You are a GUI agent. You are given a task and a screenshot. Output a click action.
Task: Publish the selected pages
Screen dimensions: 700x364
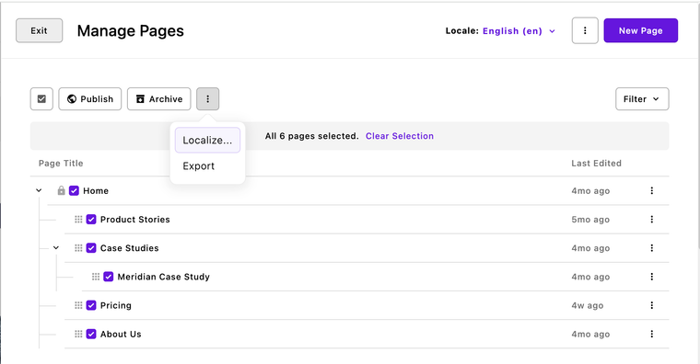[x=89, y=99]
